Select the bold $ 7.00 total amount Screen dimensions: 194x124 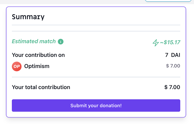coord(172,87)
